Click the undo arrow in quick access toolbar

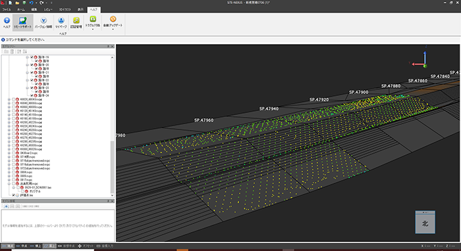click(31, 3)
